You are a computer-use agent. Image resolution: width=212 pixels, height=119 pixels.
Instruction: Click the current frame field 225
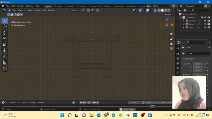(134, 102)
